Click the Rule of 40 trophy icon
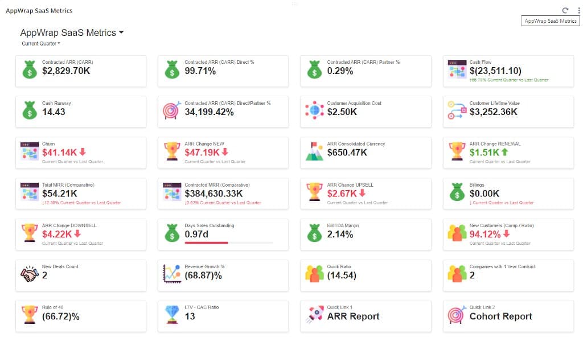The height and width of the screenshot is (341, 583). [x=30, y=315]
